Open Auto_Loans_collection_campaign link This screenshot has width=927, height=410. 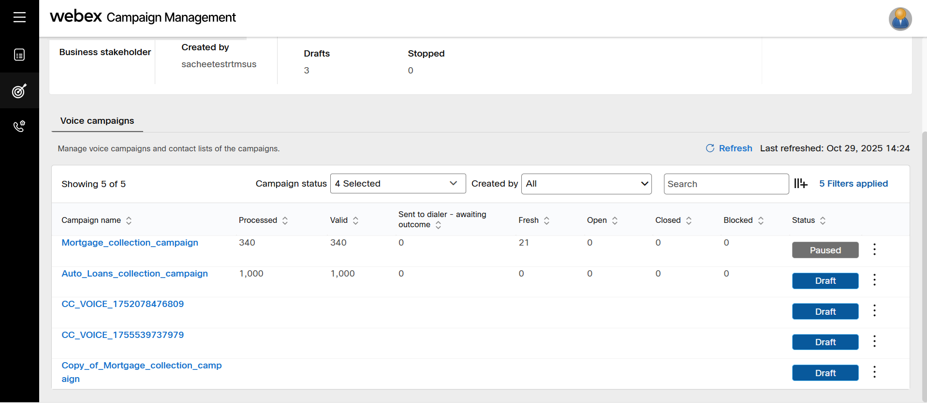[135, 274]
